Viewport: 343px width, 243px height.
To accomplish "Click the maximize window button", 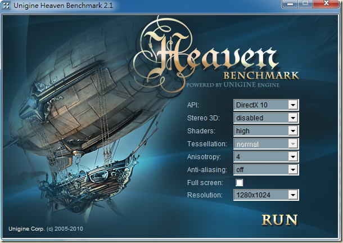I will click(x=305, y=4).
